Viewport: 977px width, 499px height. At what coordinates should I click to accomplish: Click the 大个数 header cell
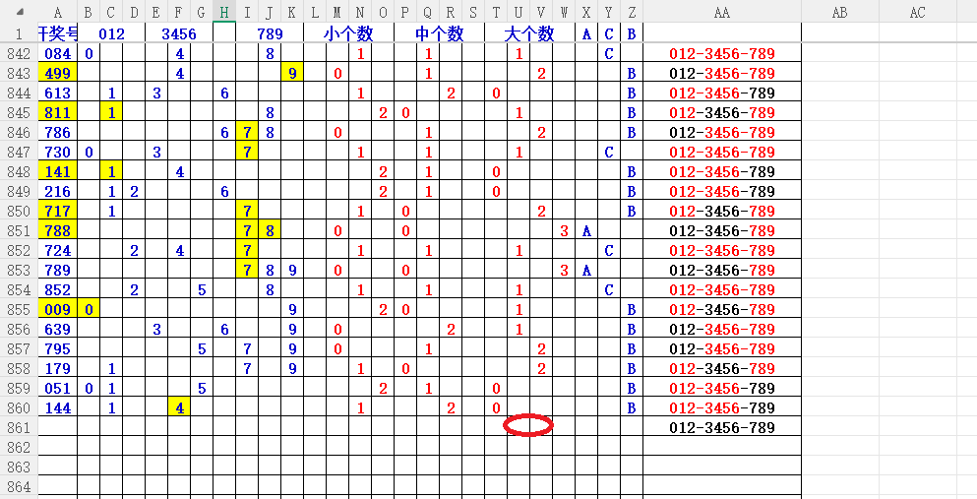click(x=529, y=33)
